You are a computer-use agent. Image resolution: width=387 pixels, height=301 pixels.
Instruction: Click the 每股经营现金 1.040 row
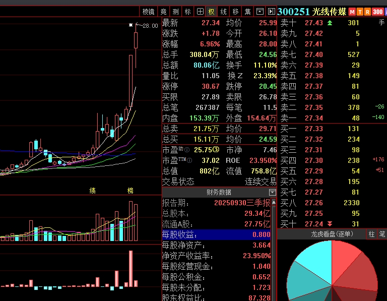[x=217, y=266]
